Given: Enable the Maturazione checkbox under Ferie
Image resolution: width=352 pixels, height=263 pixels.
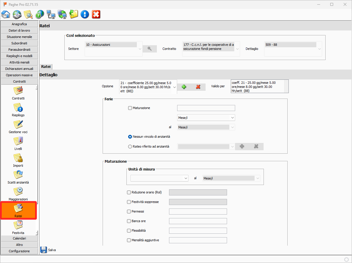Looking at the screenshot, I should point(130,108).
